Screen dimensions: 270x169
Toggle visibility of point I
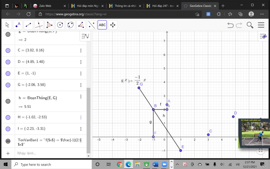point(8,129)
